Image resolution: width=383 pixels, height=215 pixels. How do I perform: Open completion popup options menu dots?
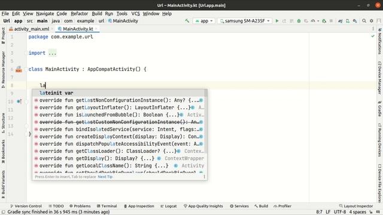pos(204,177)
